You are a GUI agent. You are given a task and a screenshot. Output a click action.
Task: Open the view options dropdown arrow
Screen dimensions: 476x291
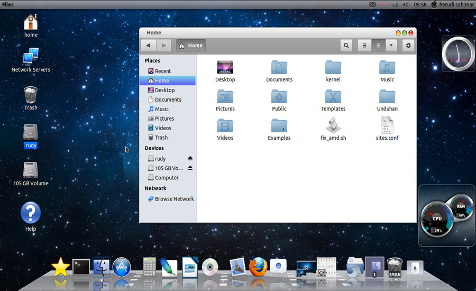391,46
